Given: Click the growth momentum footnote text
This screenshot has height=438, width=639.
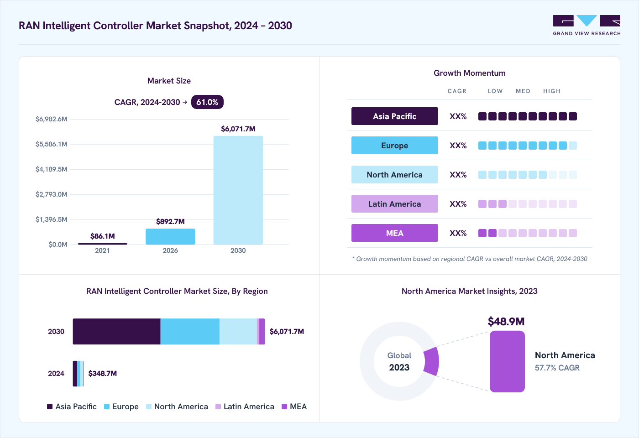Looking at the screenshot, I should pos(470,259).
